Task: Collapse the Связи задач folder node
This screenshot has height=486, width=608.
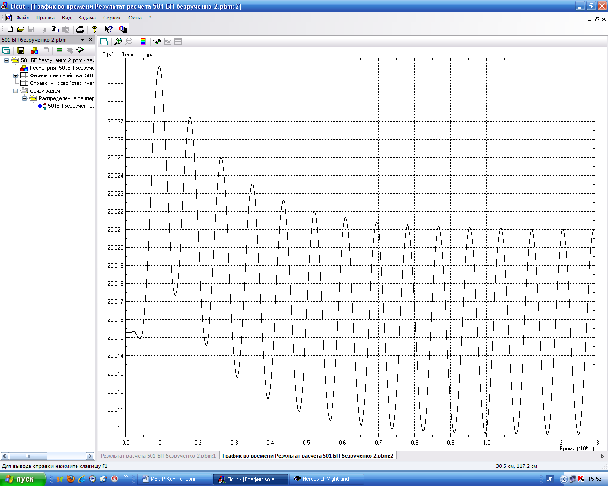Action: (x=15, y=91)
